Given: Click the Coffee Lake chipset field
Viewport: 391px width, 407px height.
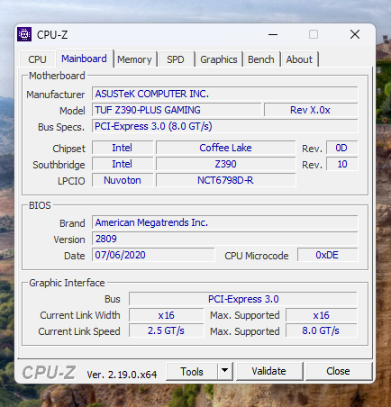Looking at the screenshot, I should [225, 148].
